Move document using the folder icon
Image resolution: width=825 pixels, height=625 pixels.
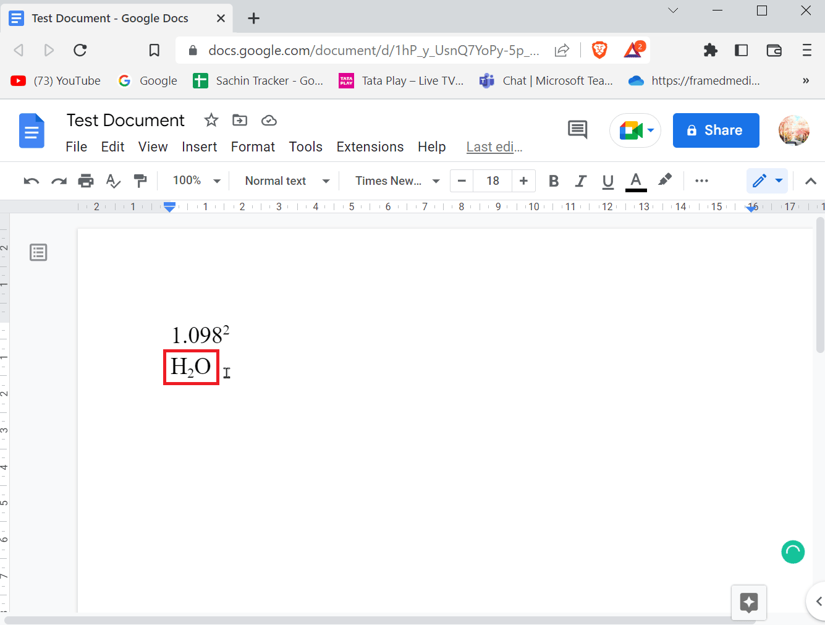click(240, 120)
